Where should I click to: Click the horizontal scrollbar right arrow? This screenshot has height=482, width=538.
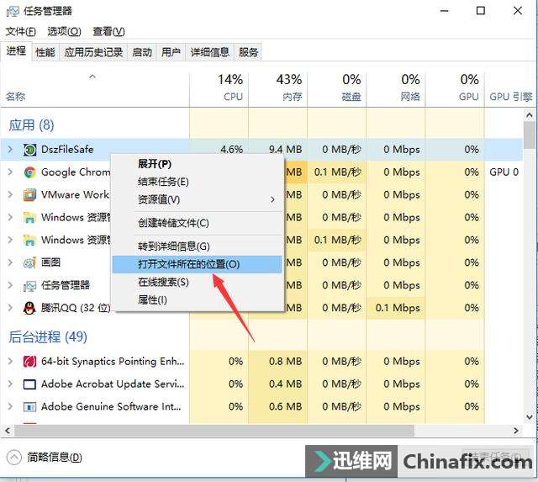515,430
